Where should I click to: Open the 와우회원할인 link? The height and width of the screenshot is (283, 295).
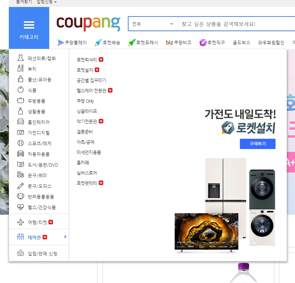click(x=271, y=43)
